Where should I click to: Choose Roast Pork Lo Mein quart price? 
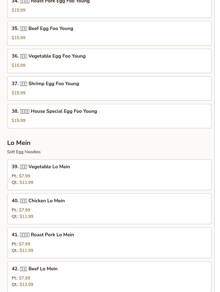26,250
